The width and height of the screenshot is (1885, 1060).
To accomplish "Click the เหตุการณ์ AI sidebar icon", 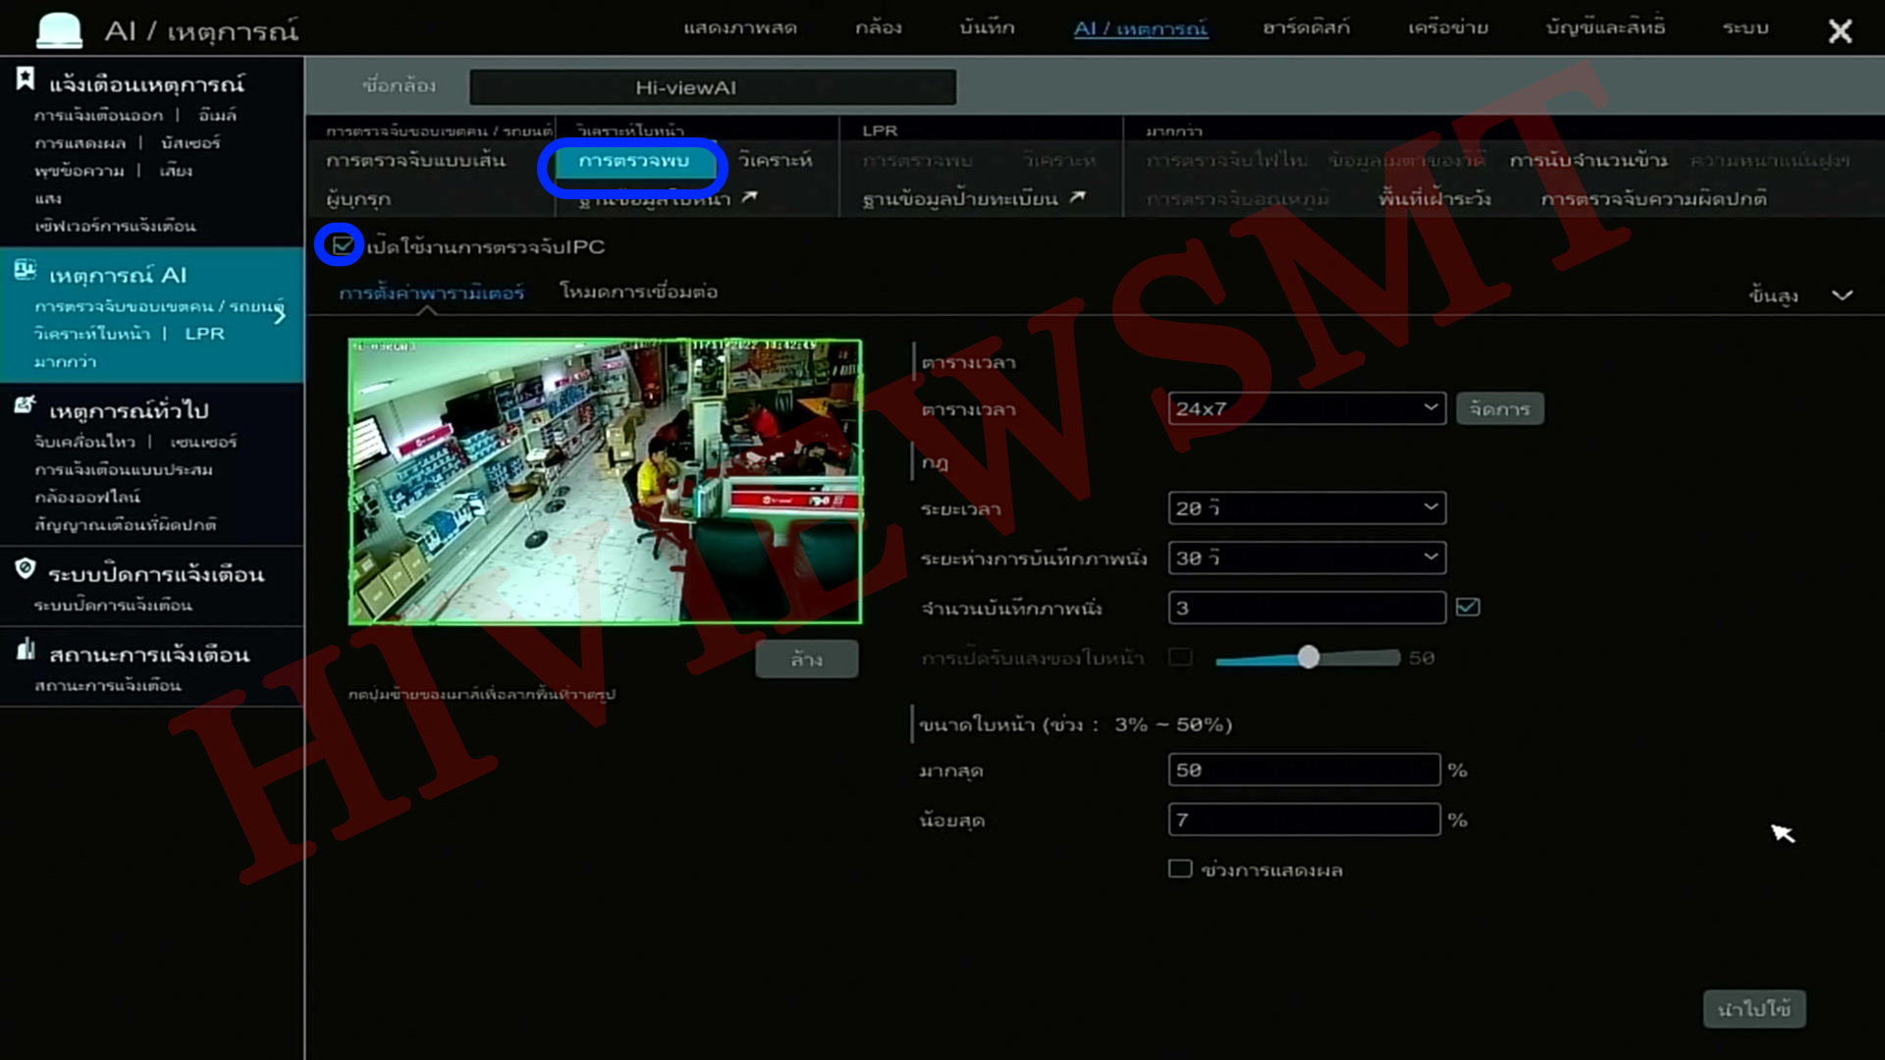I will point(26,271).
